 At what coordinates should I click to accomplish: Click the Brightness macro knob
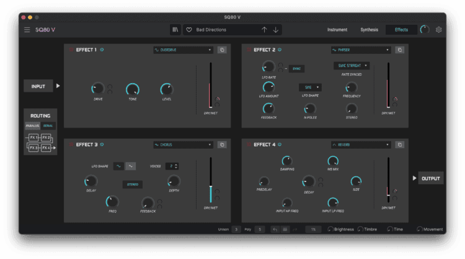pyautogui.click(x=330, y=229)
